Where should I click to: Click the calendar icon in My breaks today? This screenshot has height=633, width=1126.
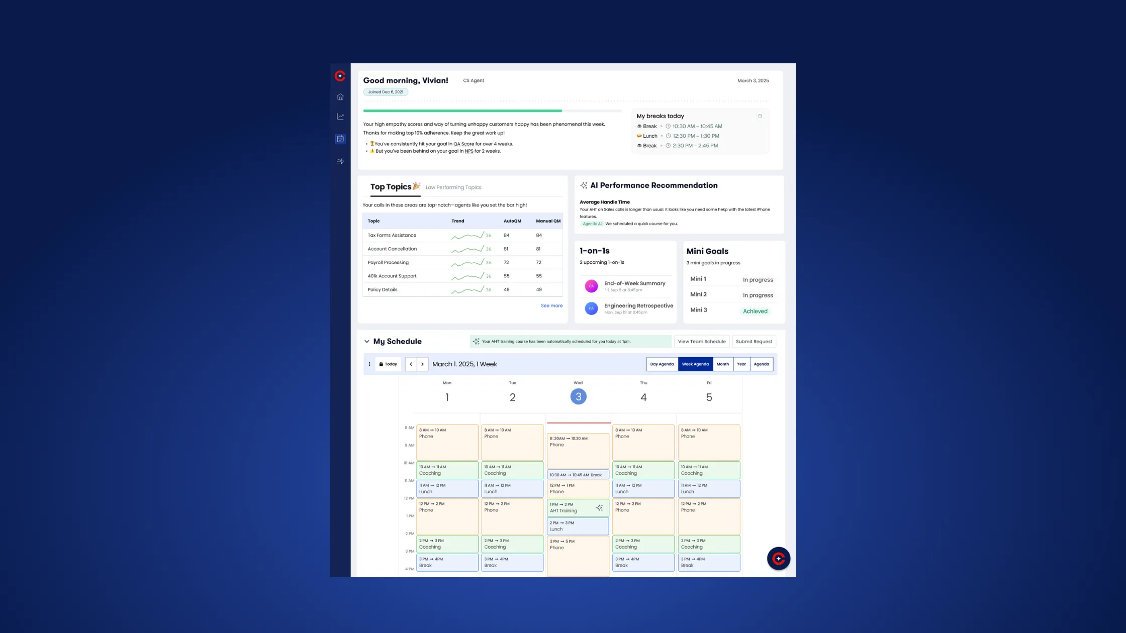760,116
